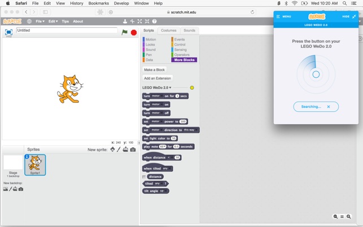
Task: Expand the LEGO WeDo 2.0 extension menu
Action: (157, 88)
